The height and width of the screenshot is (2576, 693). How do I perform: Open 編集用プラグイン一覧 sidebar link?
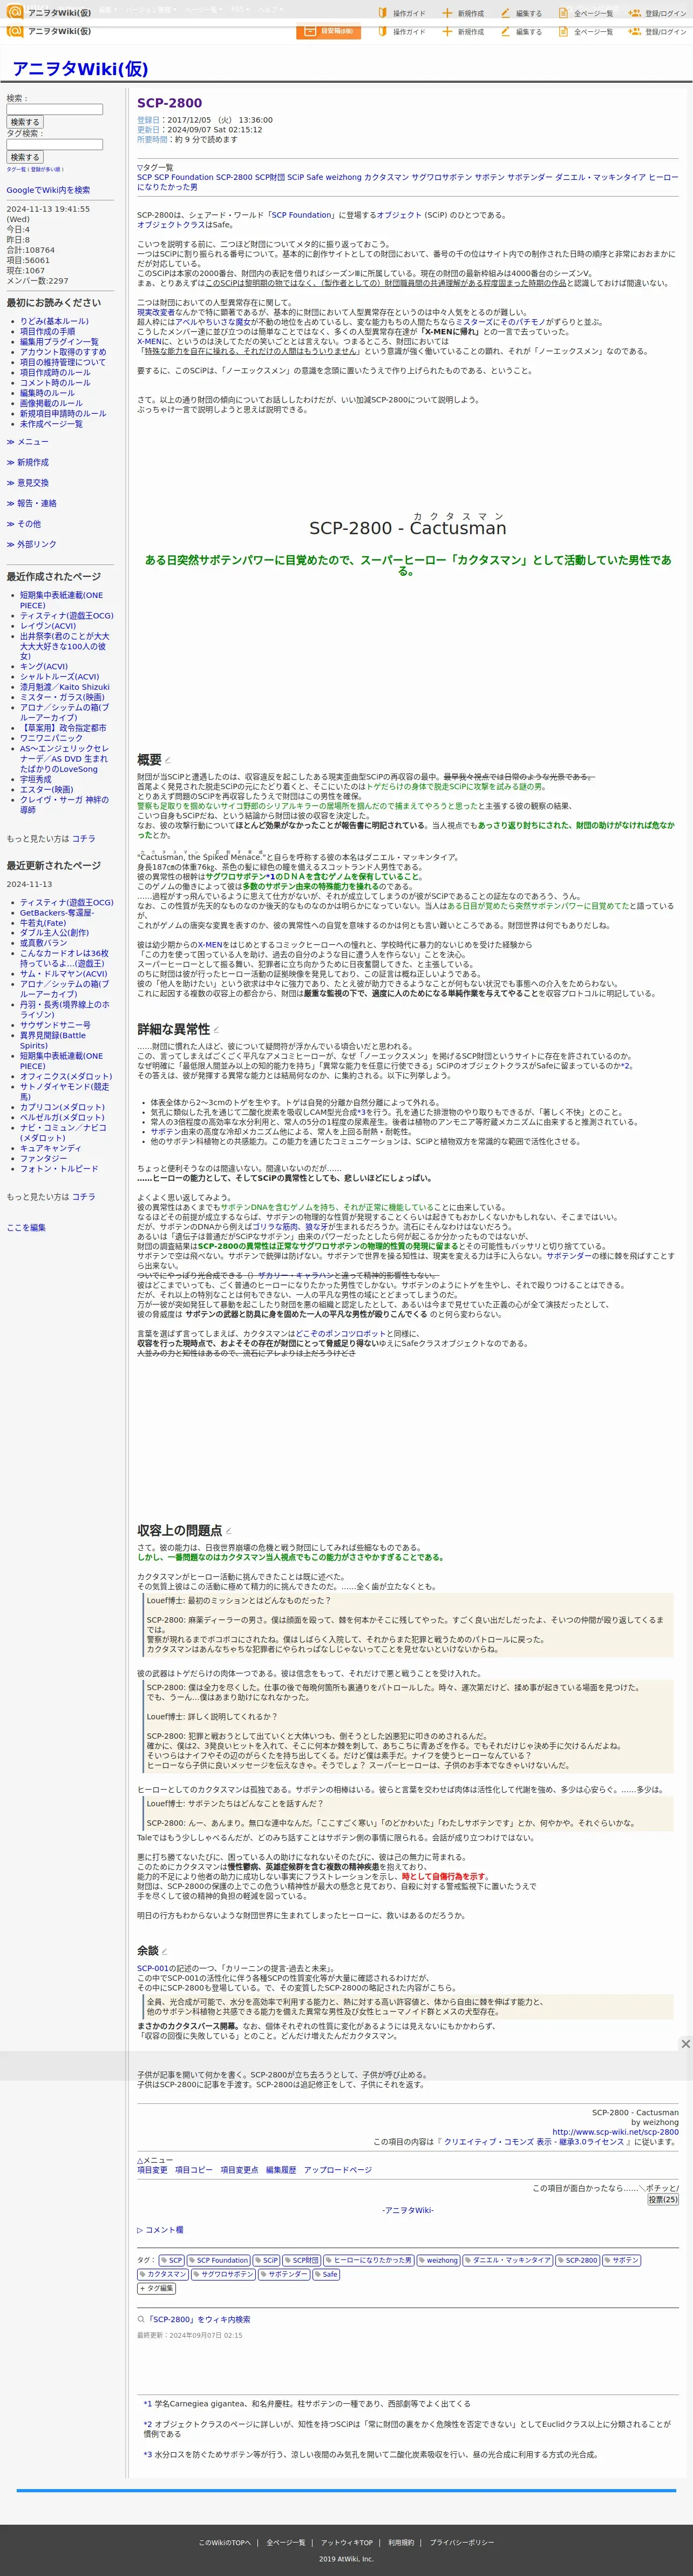click(59, 341)
